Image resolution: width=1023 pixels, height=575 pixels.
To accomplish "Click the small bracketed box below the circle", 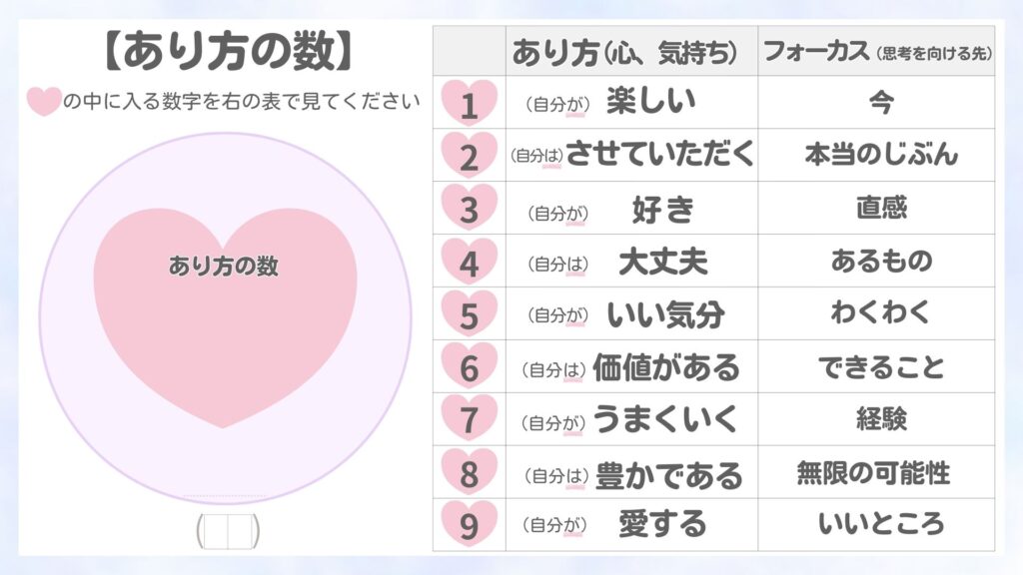I will [228, 531].
